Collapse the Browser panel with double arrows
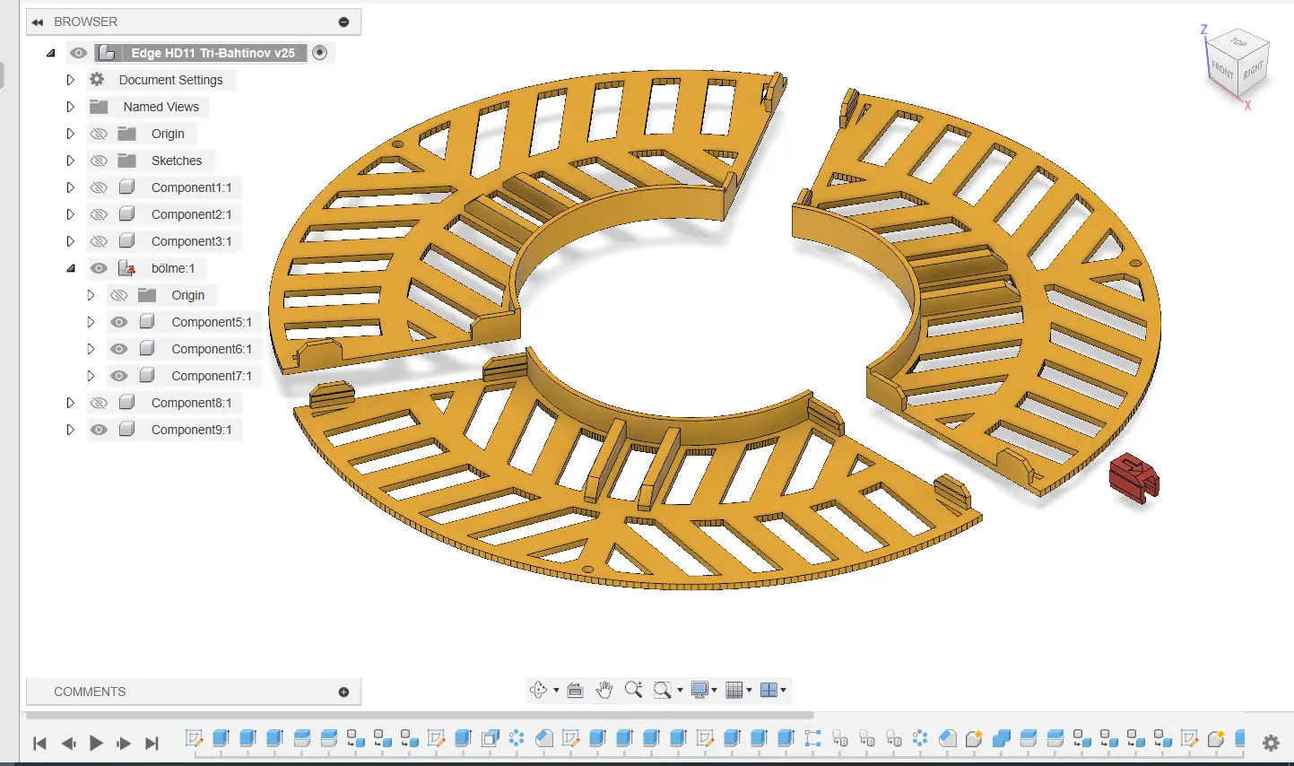The image size is (1294, 766). point(38,22)
